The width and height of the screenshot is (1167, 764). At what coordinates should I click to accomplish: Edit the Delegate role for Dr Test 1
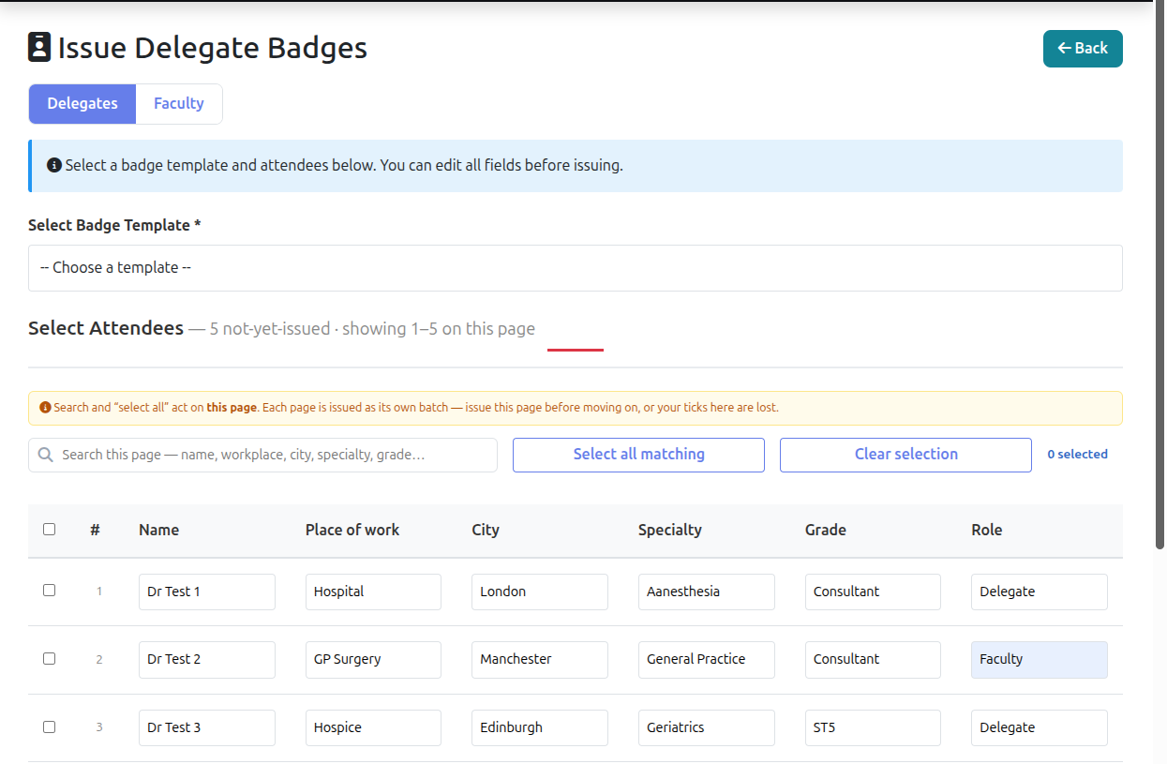(1040, 592)
